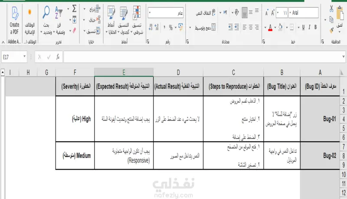347x199 pixels.
Task: Open the Arial font name dropdown
Action: [290, 13]
